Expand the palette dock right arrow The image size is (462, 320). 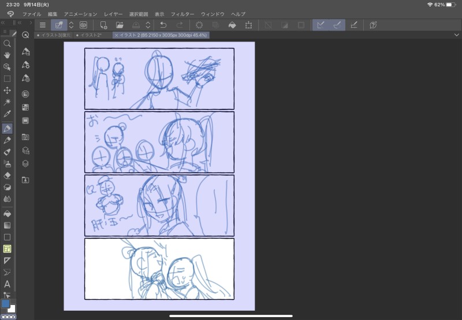[x=31, y=22]
